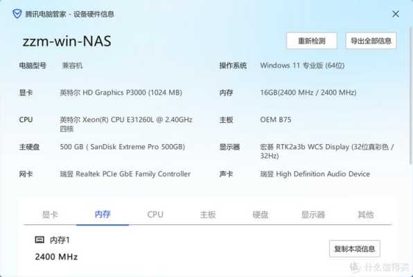Click the 操作系统 label

(233, 65)
